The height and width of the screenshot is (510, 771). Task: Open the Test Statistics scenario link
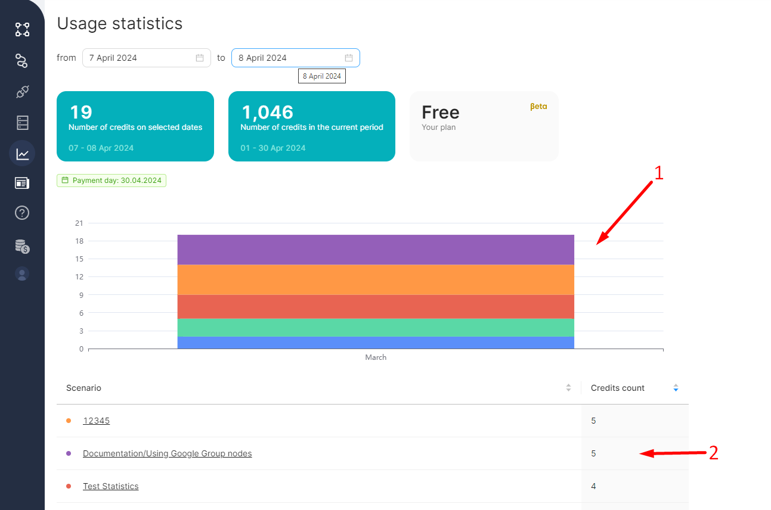(x=110, y=486)
